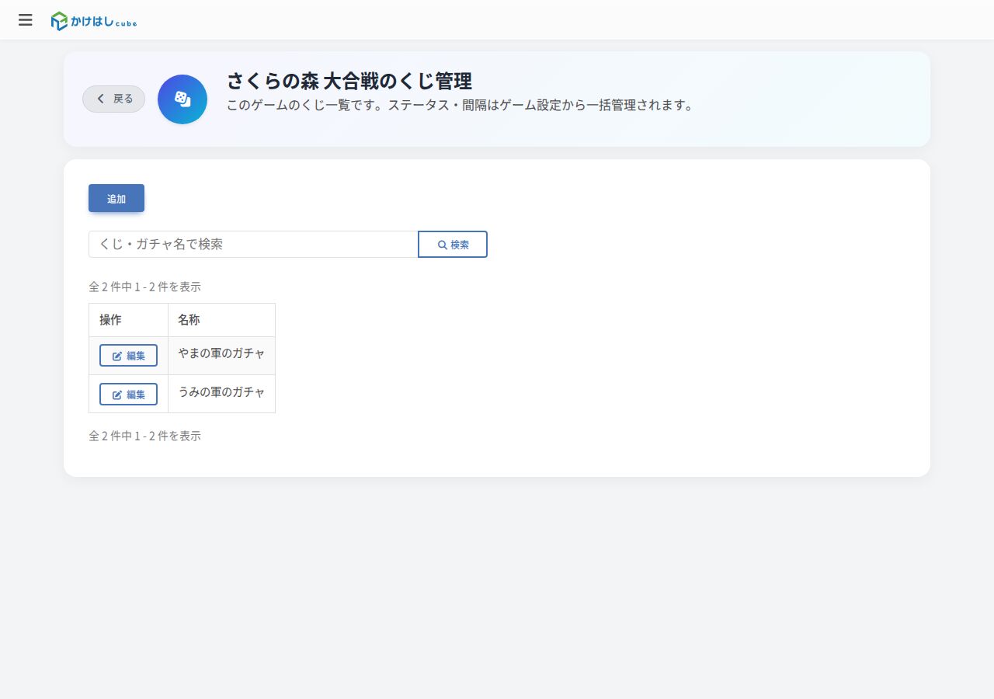The height and width of the screenshot is (699, 994).
Task: Select the うみの軍のガチャ name cell
Action: click(221, 394)
